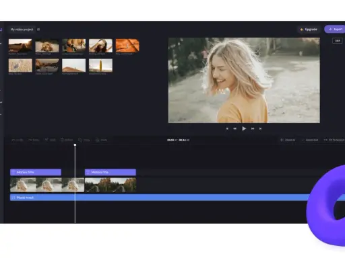Select the second Motion title clip
This screenshot has height=258, width=345.
pyautogui.click(x=111, y=172)
